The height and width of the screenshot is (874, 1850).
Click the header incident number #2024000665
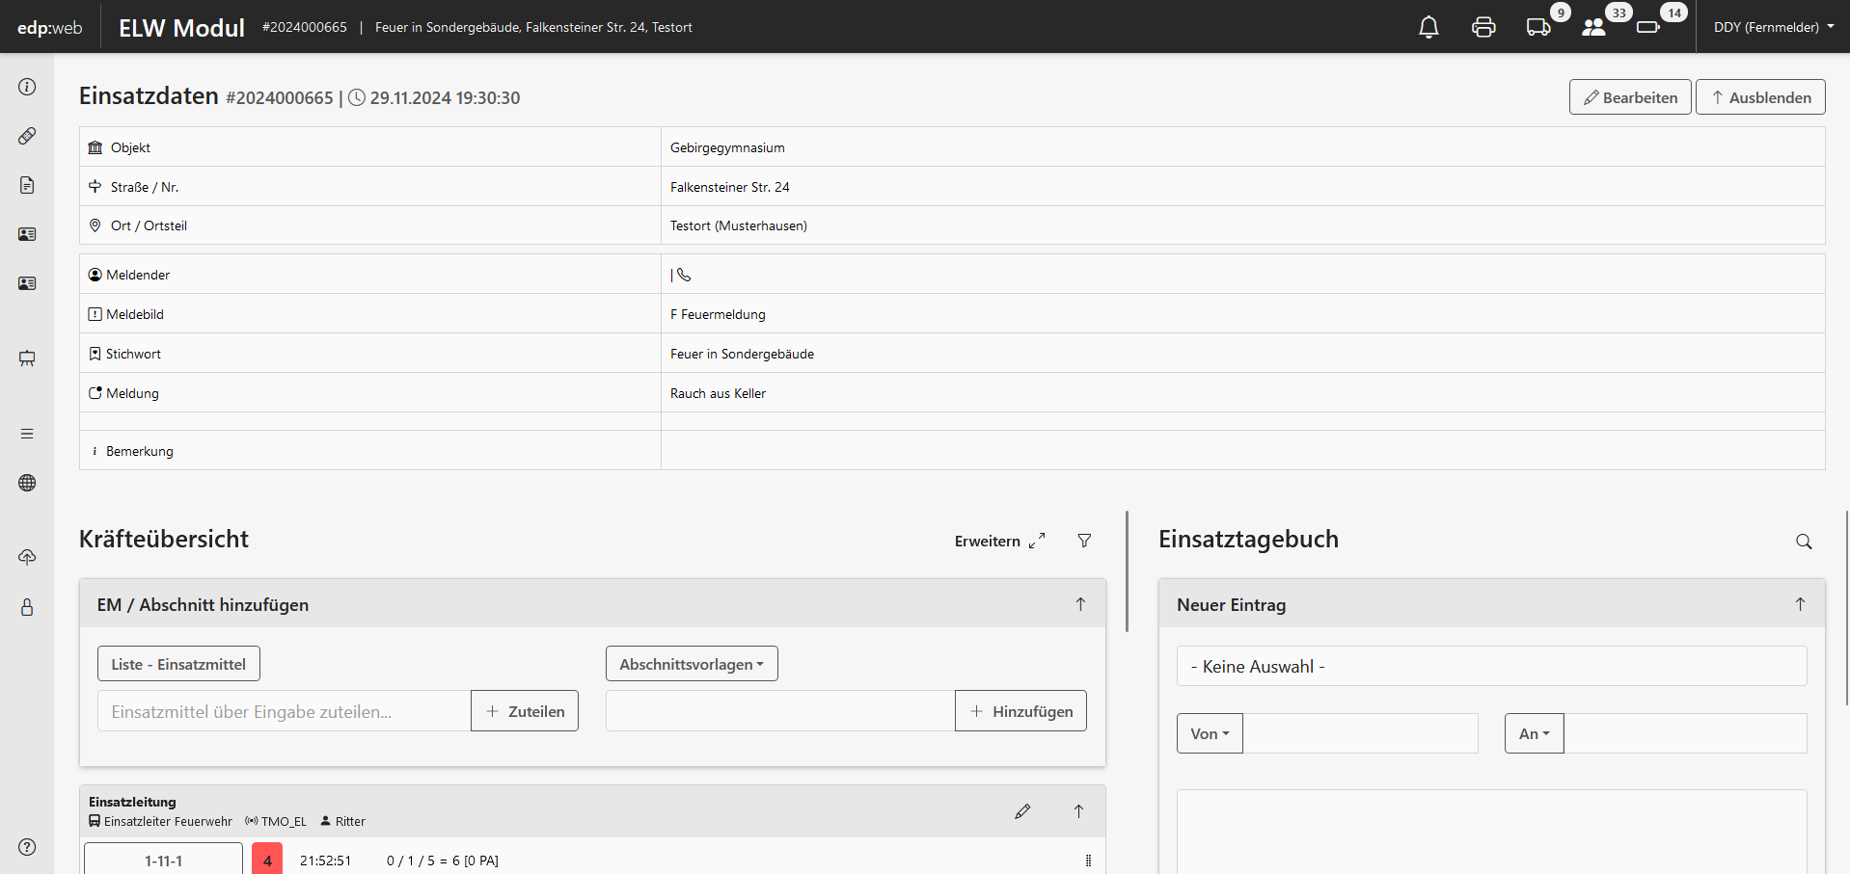304,27
